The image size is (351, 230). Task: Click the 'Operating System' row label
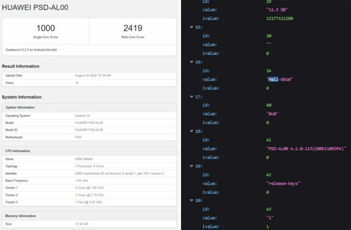(x=18, y=116)
